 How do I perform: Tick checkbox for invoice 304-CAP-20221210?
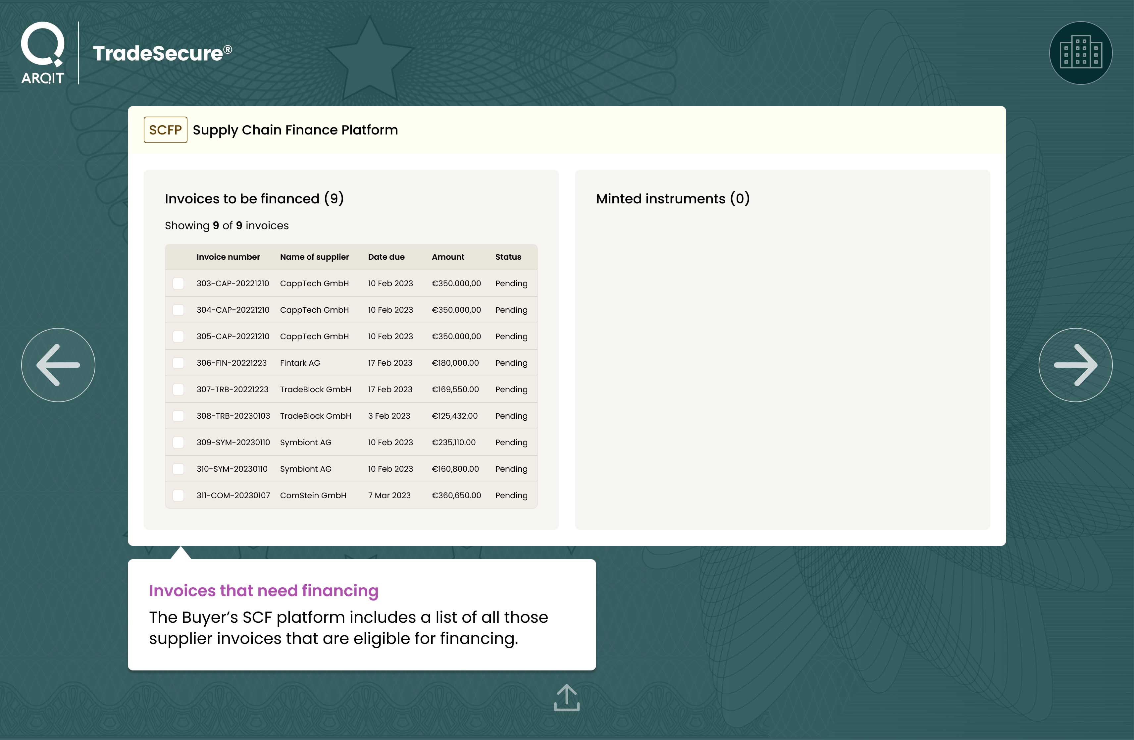[178, 310]
